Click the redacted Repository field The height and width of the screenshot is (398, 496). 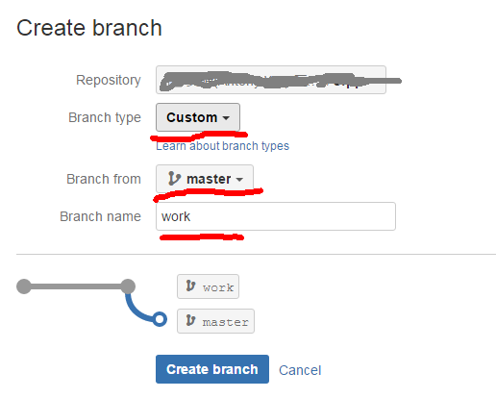[271, 80]
